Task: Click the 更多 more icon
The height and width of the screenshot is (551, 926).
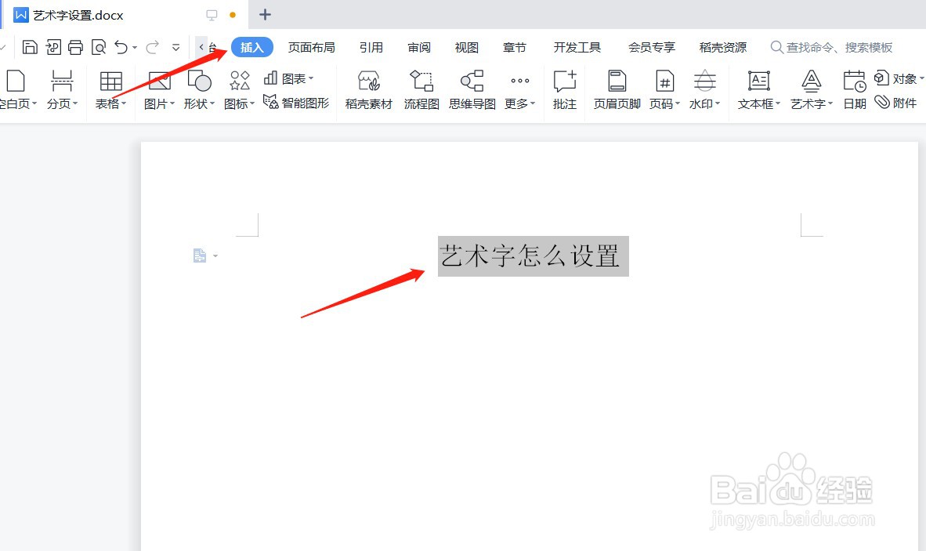Action: coord(519,81)
